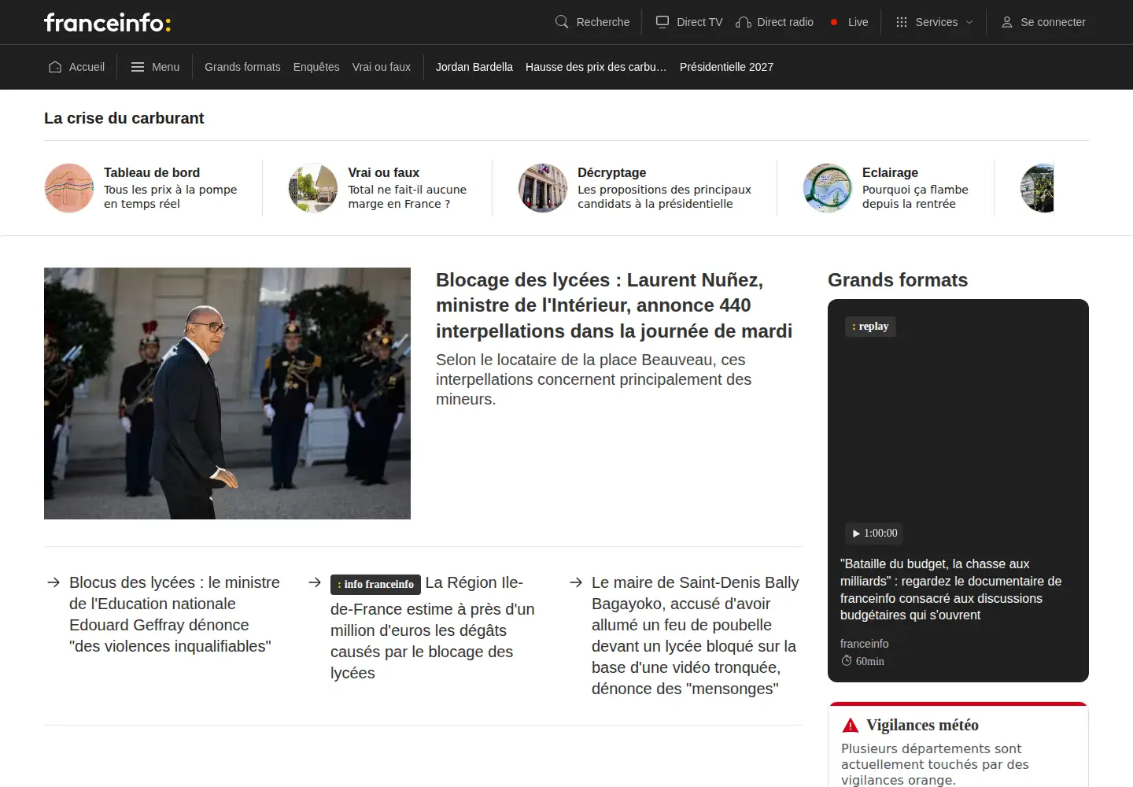Screen dimensions: 1133x787
Task: Open the Vrai ou faux nav item
Action: tap(382, 67)
